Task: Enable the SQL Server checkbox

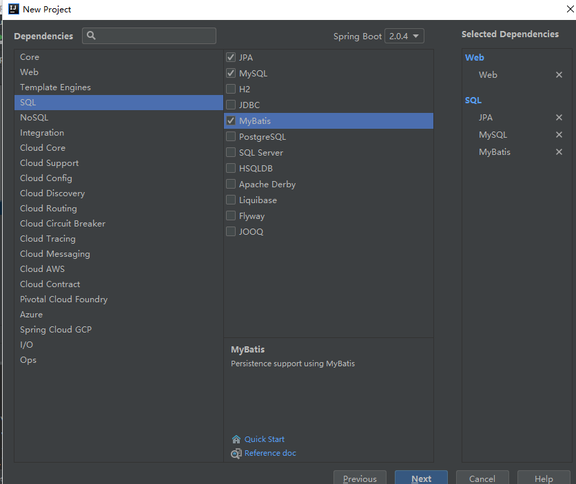Action: (x=231, y=152)
